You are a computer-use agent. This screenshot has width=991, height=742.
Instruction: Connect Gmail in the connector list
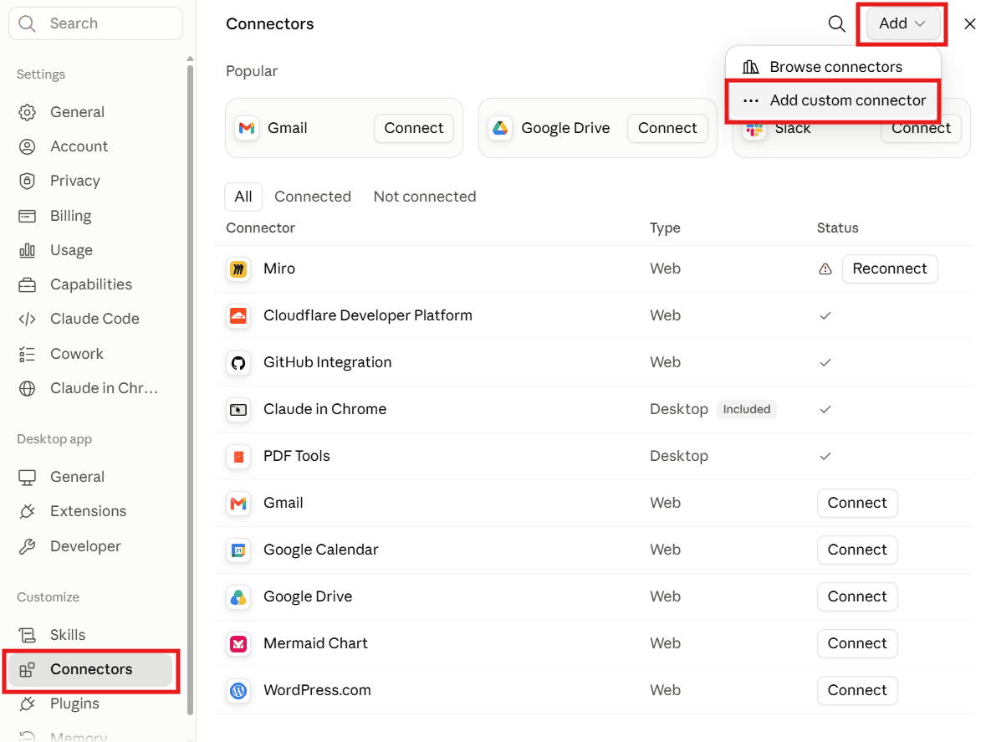click(857, 503)
